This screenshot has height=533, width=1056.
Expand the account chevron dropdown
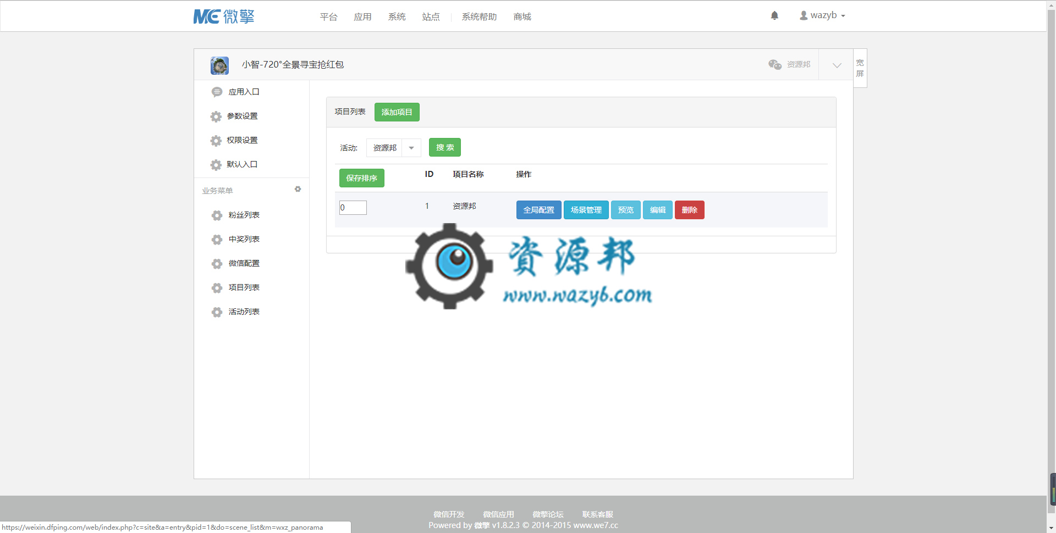(837, 65)
